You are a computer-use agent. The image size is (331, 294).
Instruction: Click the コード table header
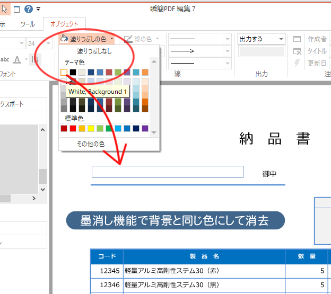(x=107, y=256)
